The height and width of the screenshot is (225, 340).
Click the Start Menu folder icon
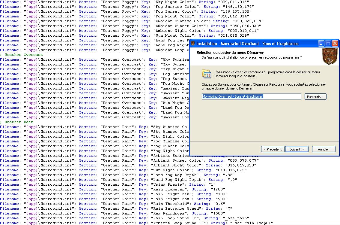pyautogui.click(x=206, y=74)
